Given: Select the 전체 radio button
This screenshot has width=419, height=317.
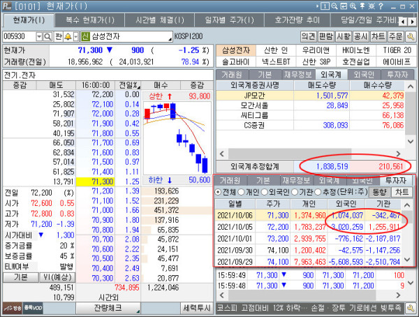Looking at the screenshot, I should (219, 192).
